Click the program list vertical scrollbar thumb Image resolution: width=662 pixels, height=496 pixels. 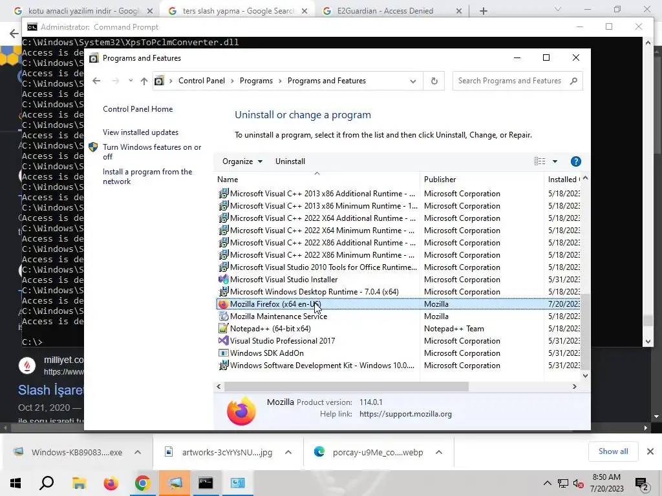click(x=585, y=331)
